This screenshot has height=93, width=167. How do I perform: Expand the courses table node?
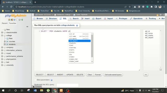[x=5, y=41]
